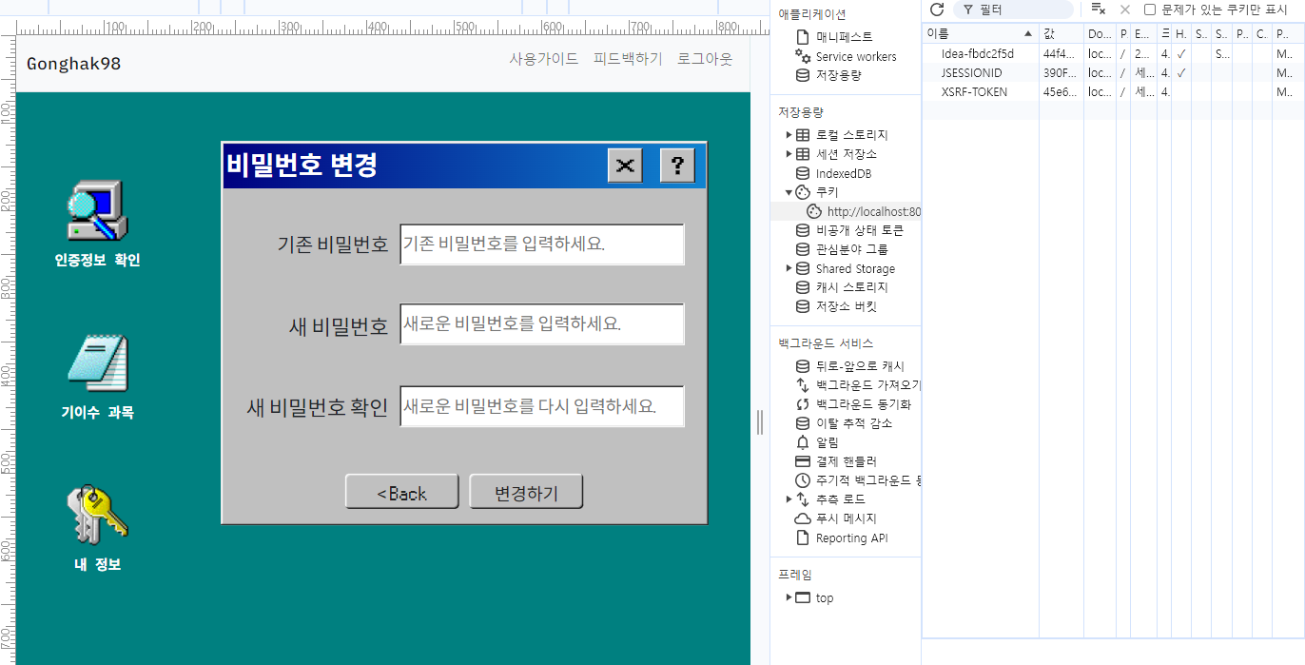
Task: Open 푸시 메시지 service item
Action: (x=835, y=518)
